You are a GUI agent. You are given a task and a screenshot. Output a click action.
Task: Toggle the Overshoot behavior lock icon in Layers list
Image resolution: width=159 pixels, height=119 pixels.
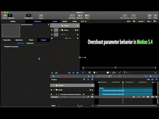click(x=78, y=38)
